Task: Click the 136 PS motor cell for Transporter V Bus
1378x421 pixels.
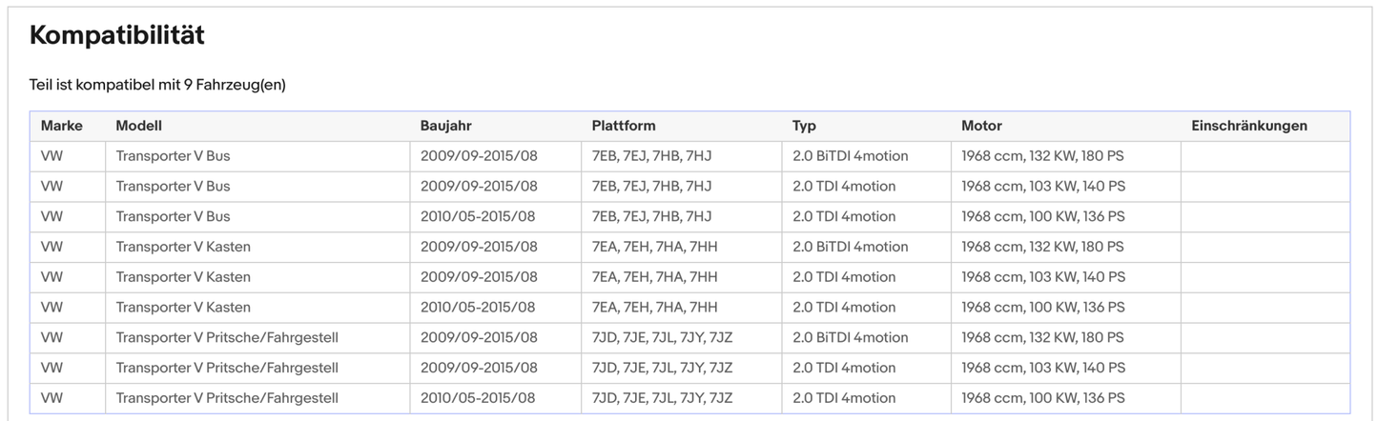Action: click(1042, 216)
